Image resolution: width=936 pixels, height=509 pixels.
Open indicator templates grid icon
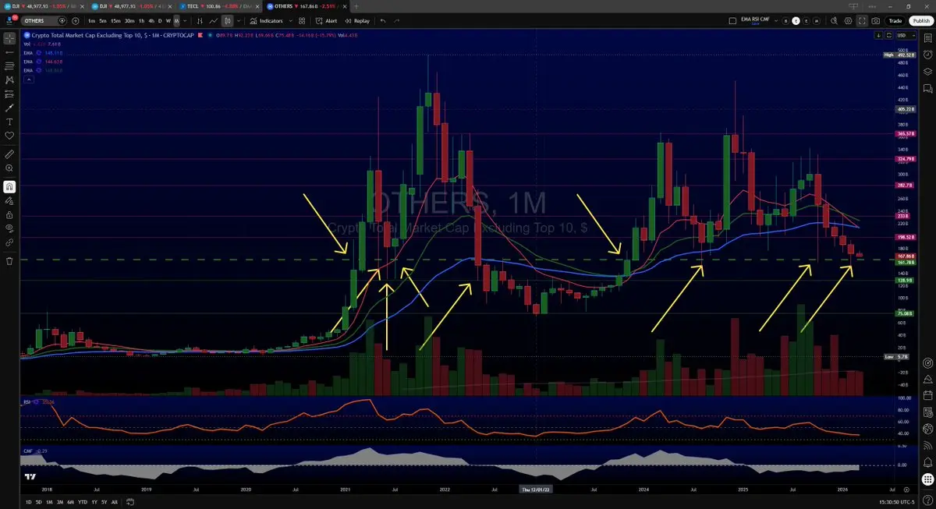[x=301, y=21]
